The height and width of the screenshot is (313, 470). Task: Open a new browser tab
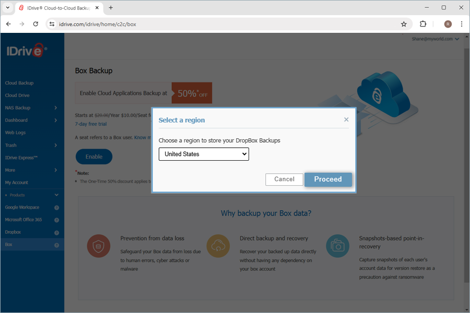coord(111,8)
